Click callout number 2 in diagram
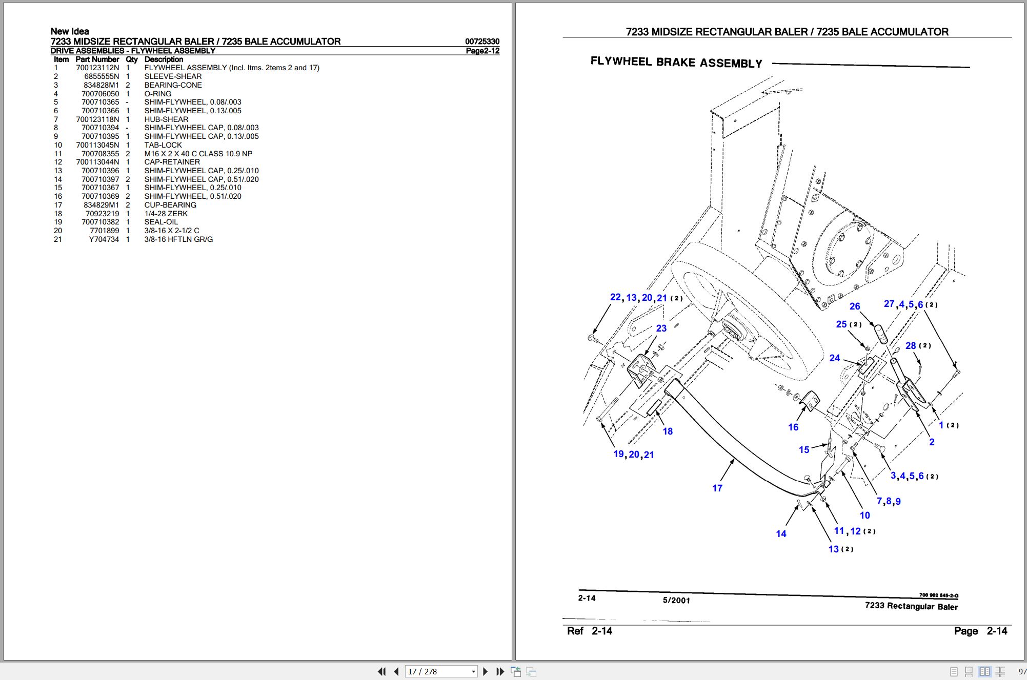 931,442
